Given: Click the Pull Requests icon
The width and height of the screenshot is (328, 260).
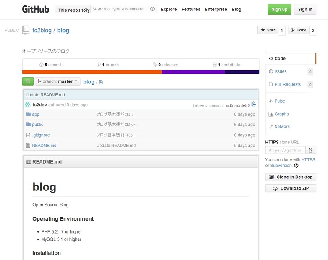Looking at the screenshot, I should [271, 84].
